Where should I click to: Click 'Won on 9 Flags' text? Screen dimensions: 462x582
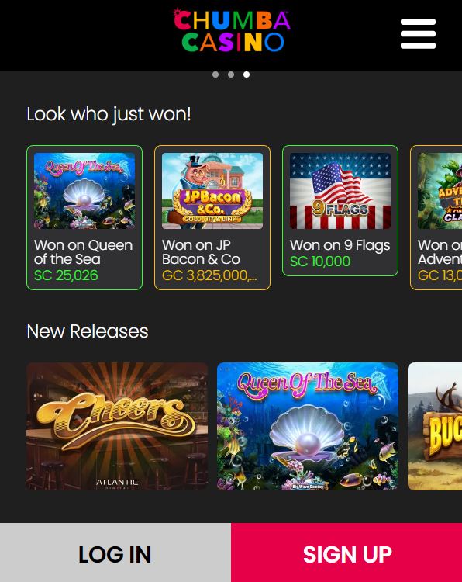(340, 245)
